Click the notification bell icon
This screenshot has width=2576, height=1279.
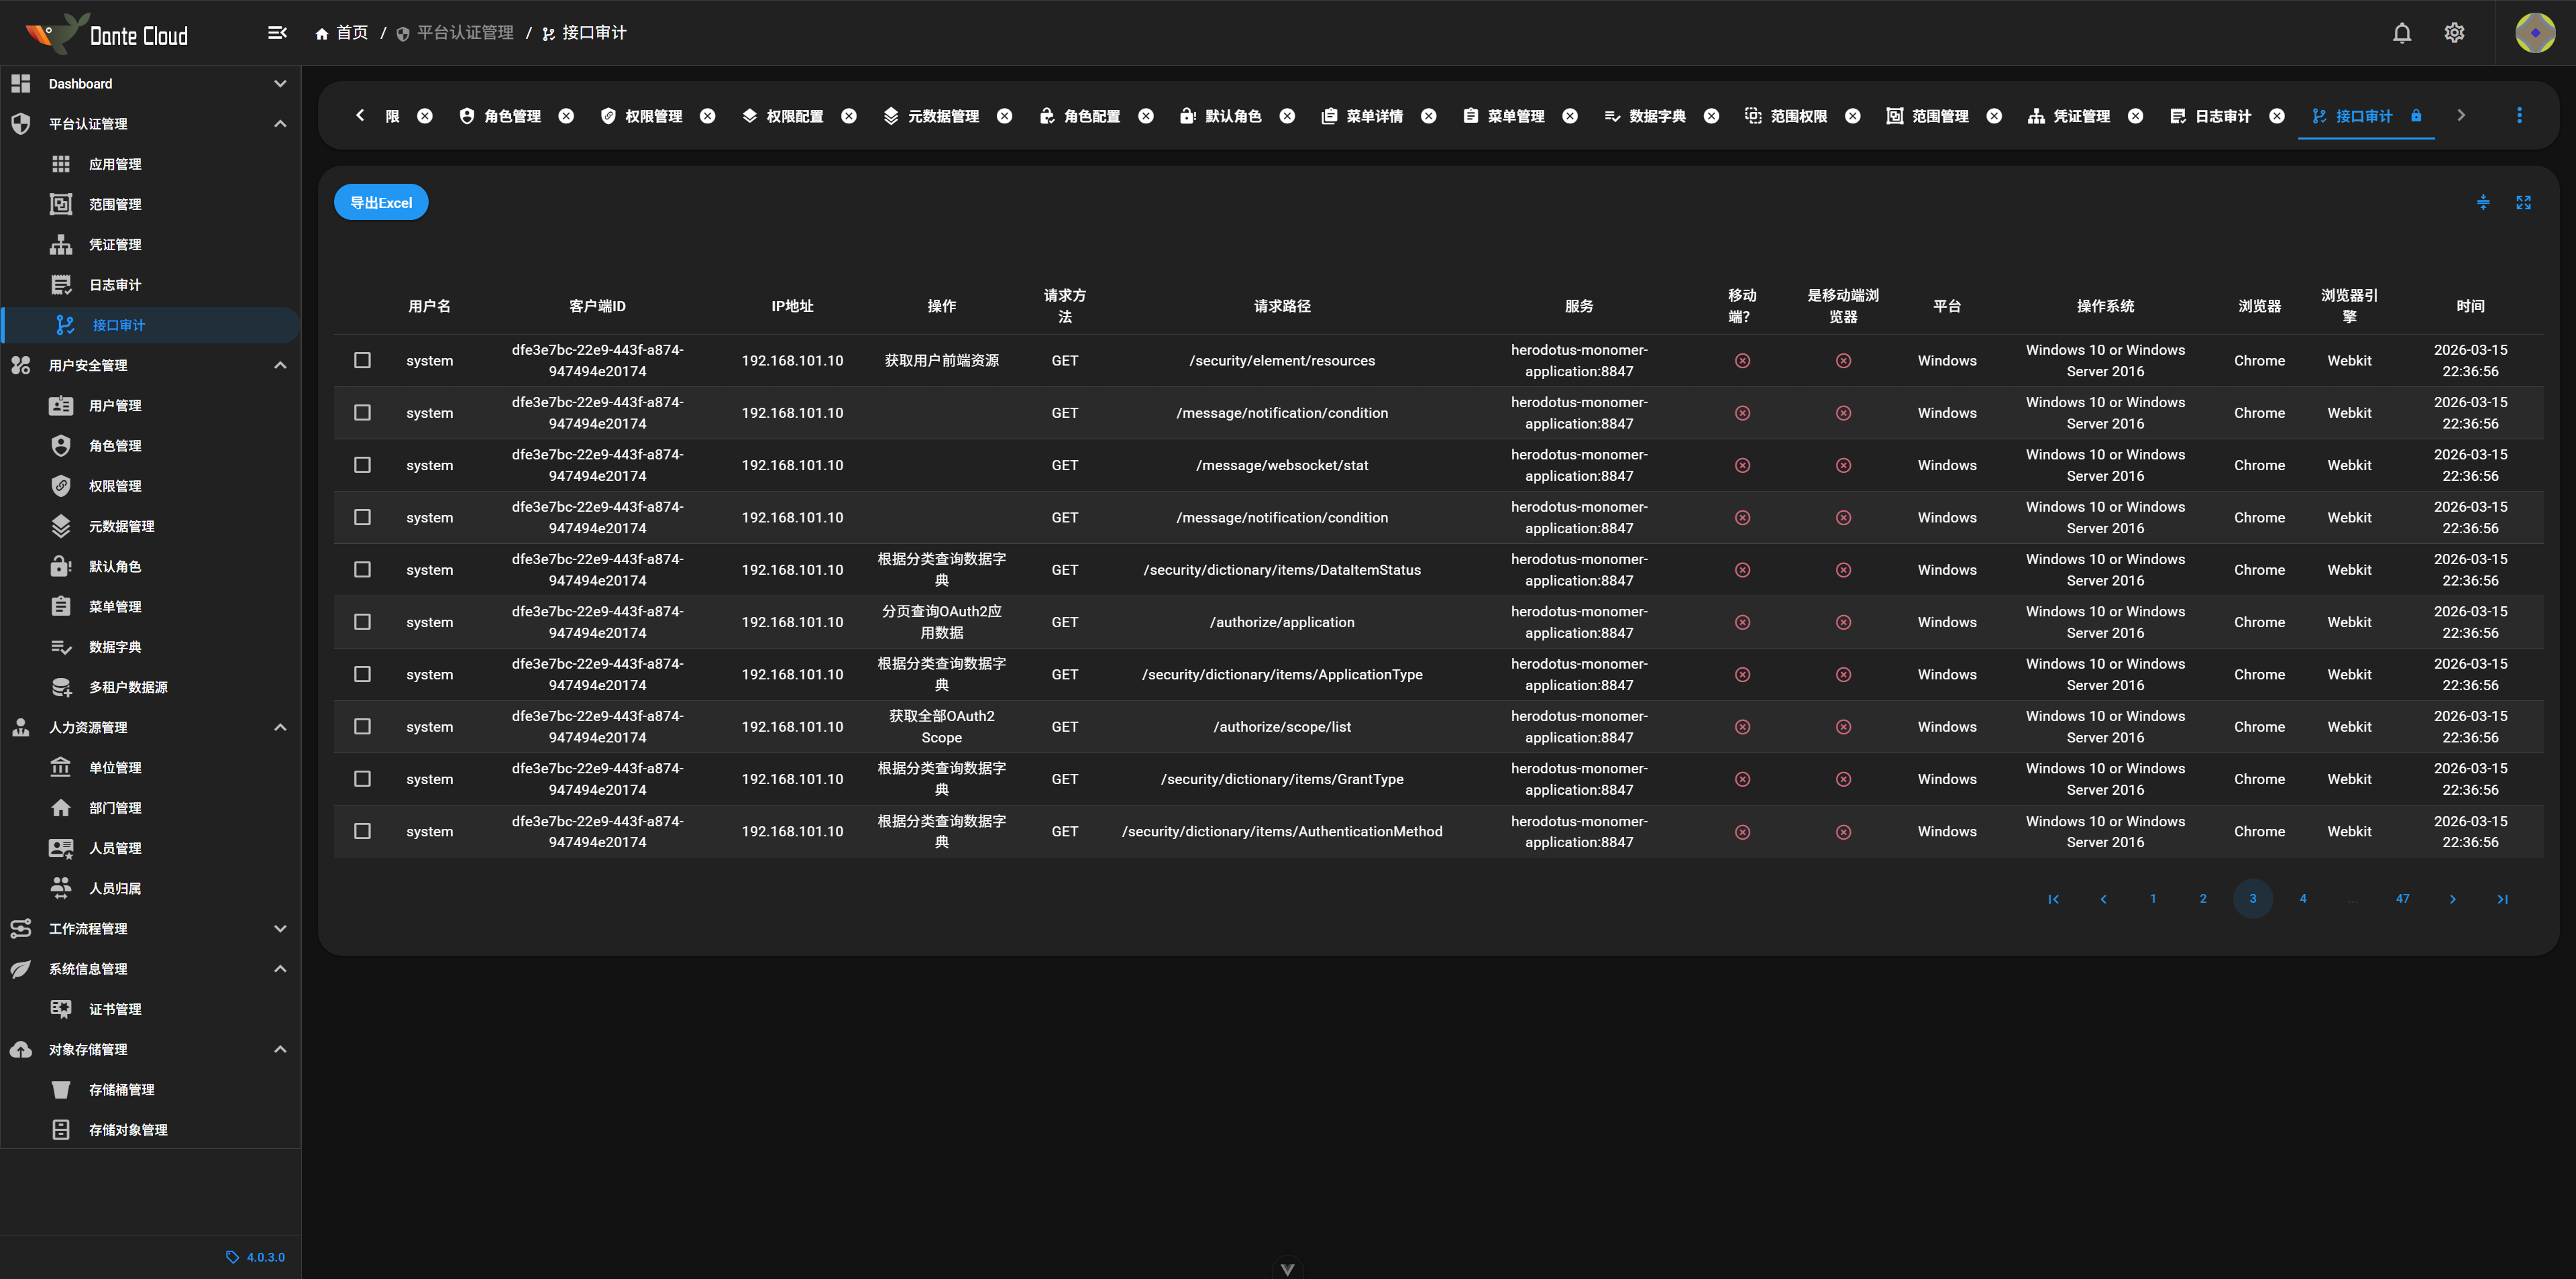coord(2401,33)
